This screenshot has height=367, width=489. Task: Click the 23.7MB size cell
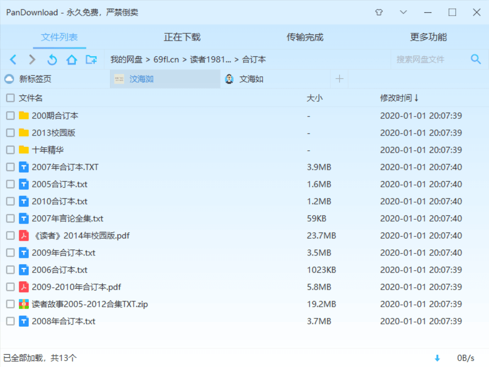pyautogui.click(x=322, y=236)
